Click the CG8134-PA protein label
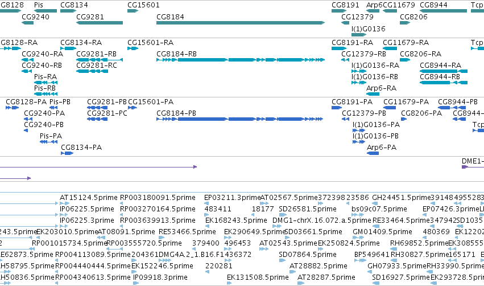 point(81,148)
